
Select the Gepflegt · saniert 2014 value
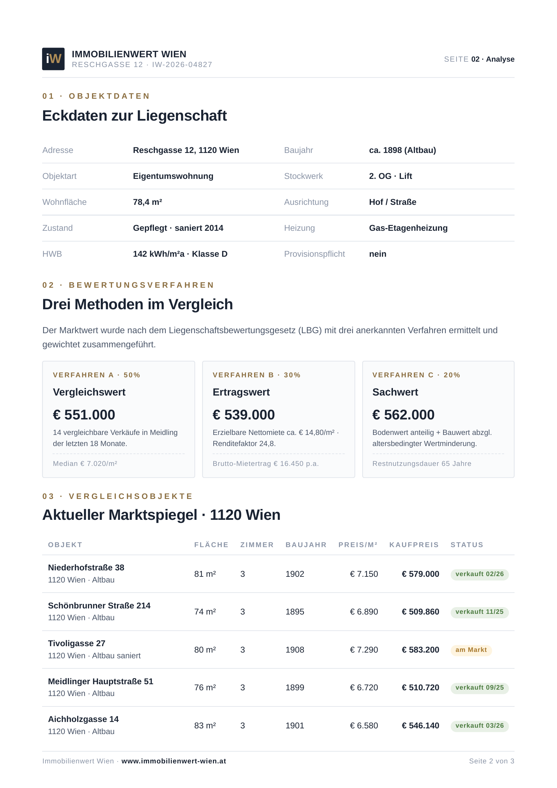[x=178, y=228]
